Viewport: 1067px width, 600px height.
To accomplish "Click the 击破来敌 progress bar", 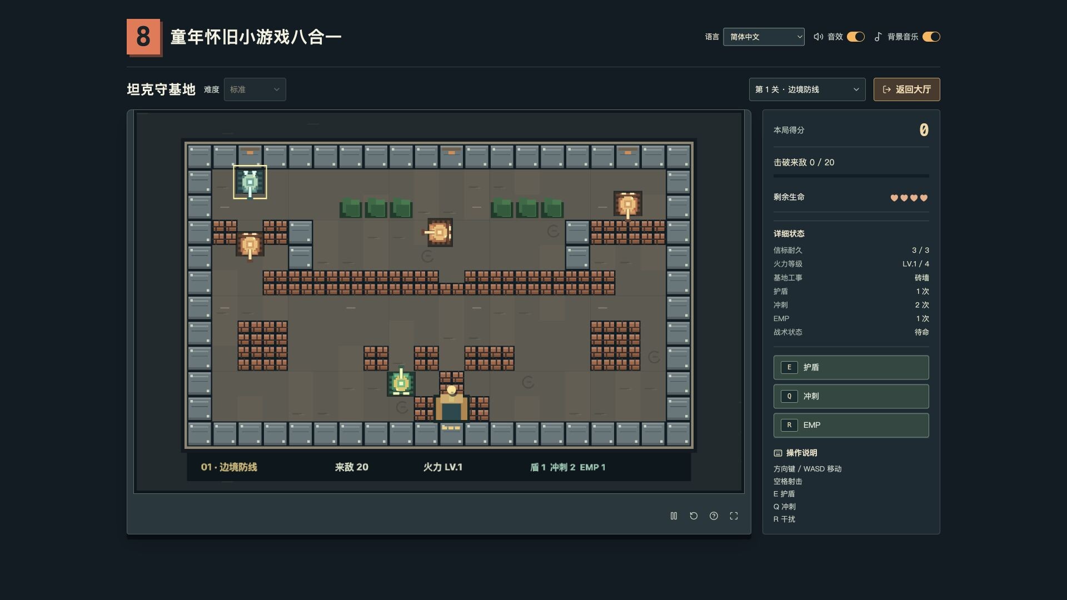I will (x=851, y=176).
